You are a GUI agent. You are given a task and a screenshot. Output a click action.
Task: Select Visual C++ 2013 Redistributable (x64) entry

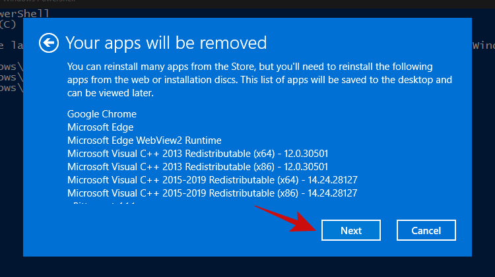pos(197,154)
